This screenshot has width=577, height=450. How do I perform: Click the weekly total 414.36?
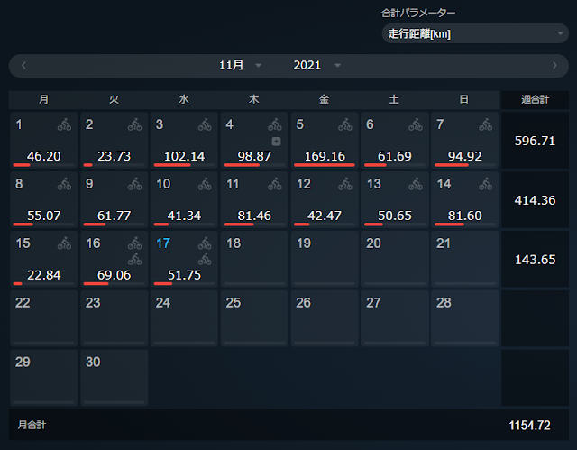tap(535, 200)
